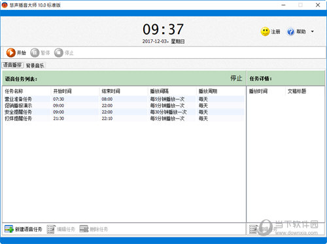Click the 21:30 start time cell
The width and height of the screenshot is (327, 244).
click(x=58, y=118)
